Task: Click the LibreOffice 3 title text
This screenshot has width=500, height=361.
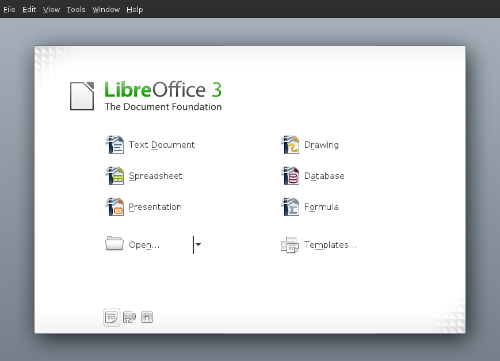Action: pyautogui.click(x=163, y=90)
